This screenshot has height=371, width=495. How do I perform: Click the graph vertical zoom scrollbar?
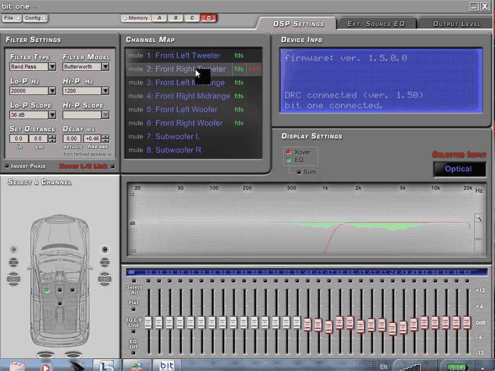click(x=479, y=238)
